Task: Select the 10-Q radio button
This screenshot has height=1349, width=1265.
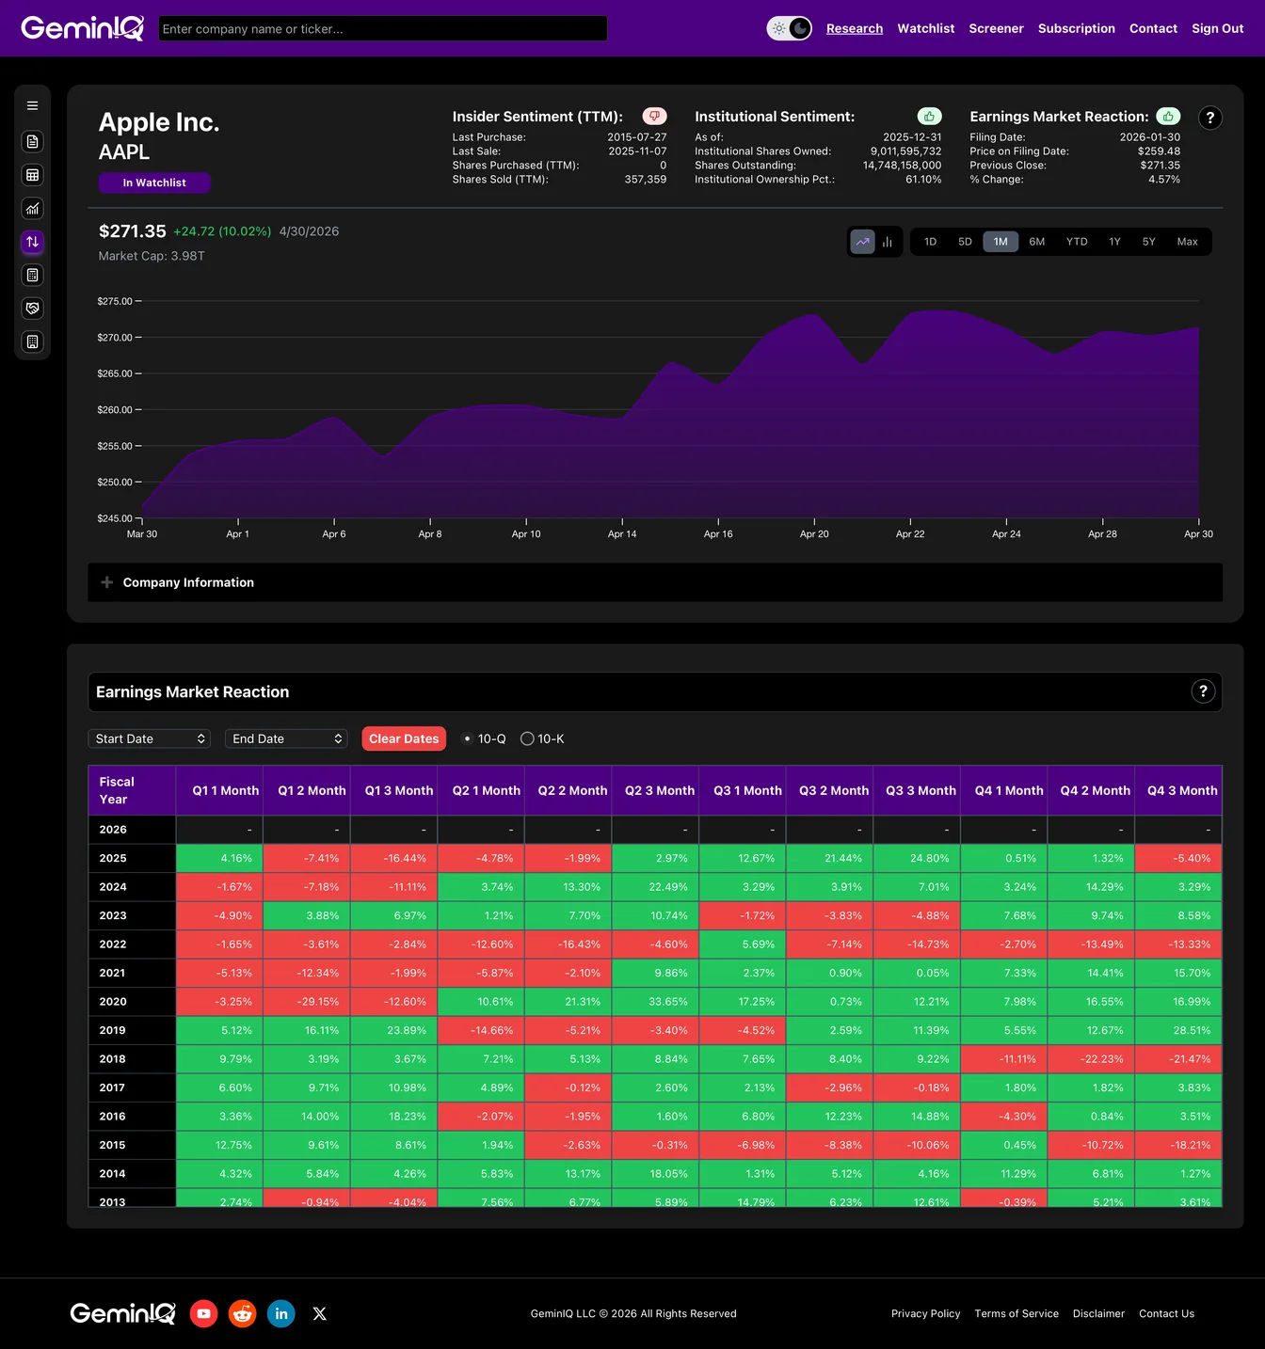Action: click(467, 738)
